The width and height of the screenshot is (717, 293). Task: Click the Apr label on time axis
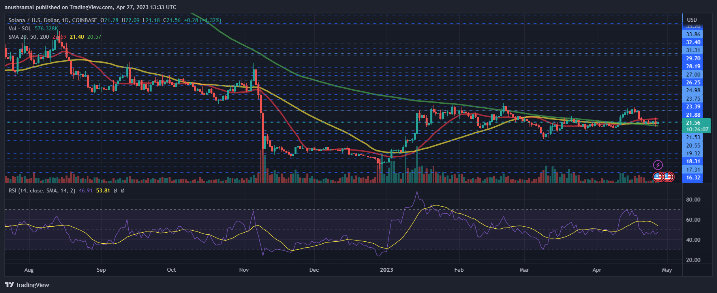[x=597, y=270]
